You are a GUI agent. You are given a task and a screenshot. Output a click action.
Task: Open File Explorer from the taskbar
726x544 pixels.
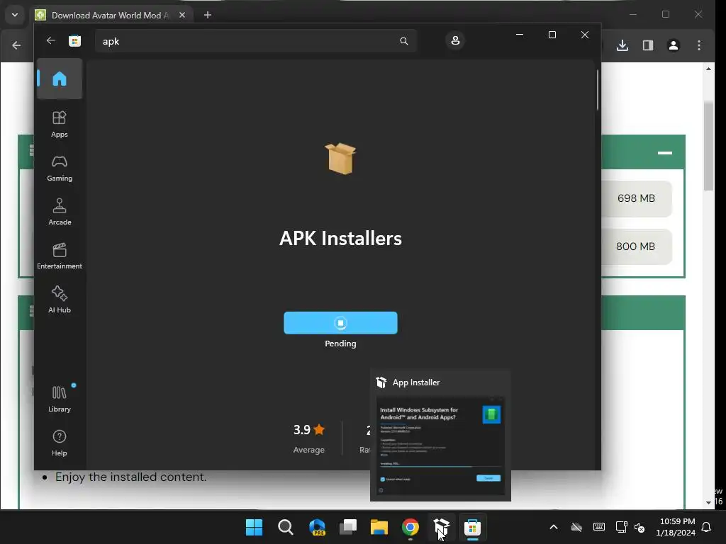(379, 527)
